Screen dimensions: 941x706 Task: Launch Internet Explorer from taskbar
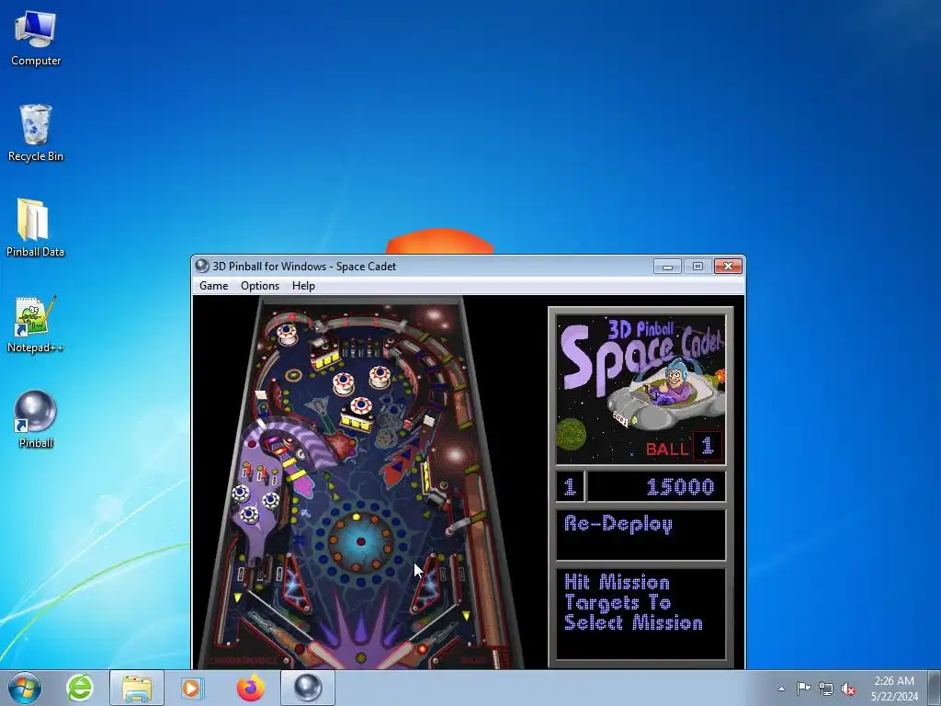pyautogui.click(x=80, y=688)
